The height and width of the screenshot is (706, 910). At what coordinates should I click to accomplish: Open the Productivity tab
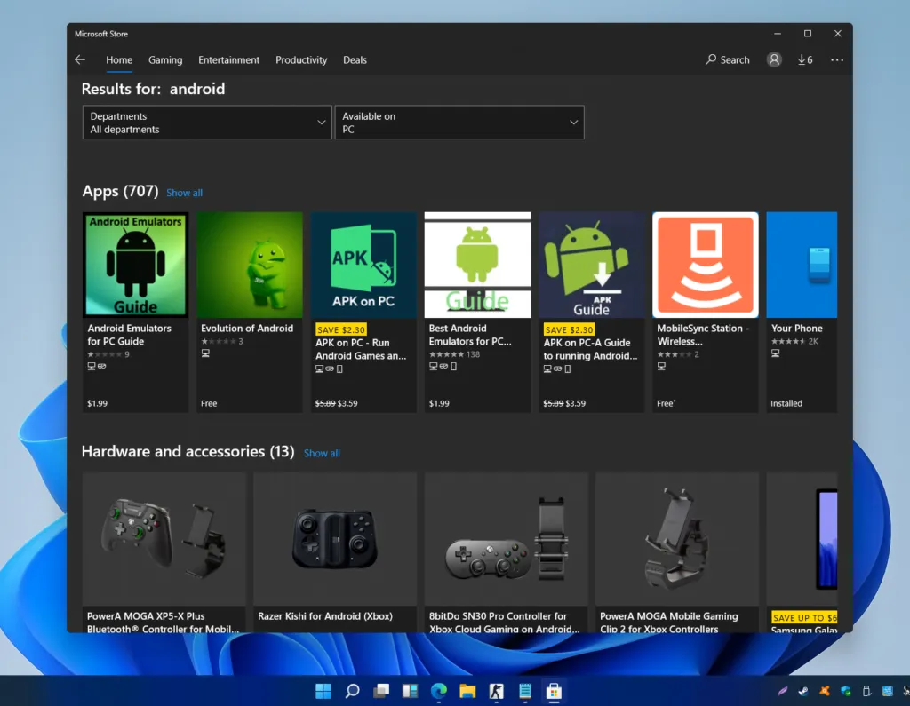[301, 59]
